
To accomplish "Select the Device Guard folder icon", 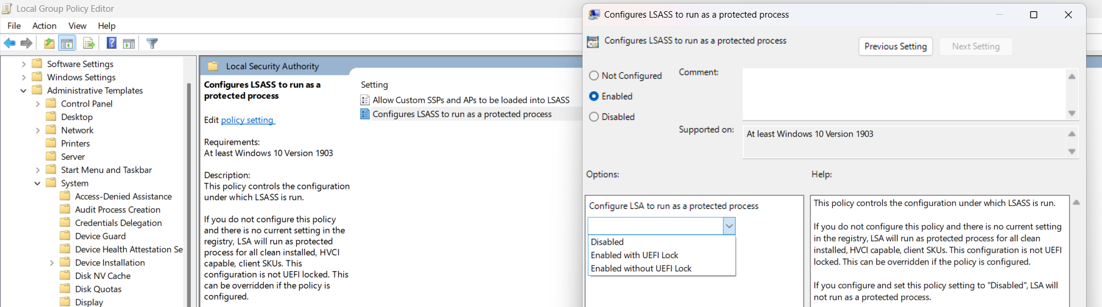I will pyautogui.click(x=65, y=236).
